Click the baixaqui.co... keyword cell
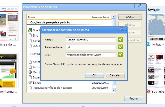Viewport: 165px width, 107px height. pos(100,83)
